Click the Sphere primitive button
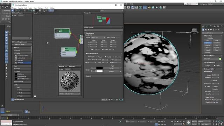The height and width of the screenshot is (126, 224). [x=208, y=43]
